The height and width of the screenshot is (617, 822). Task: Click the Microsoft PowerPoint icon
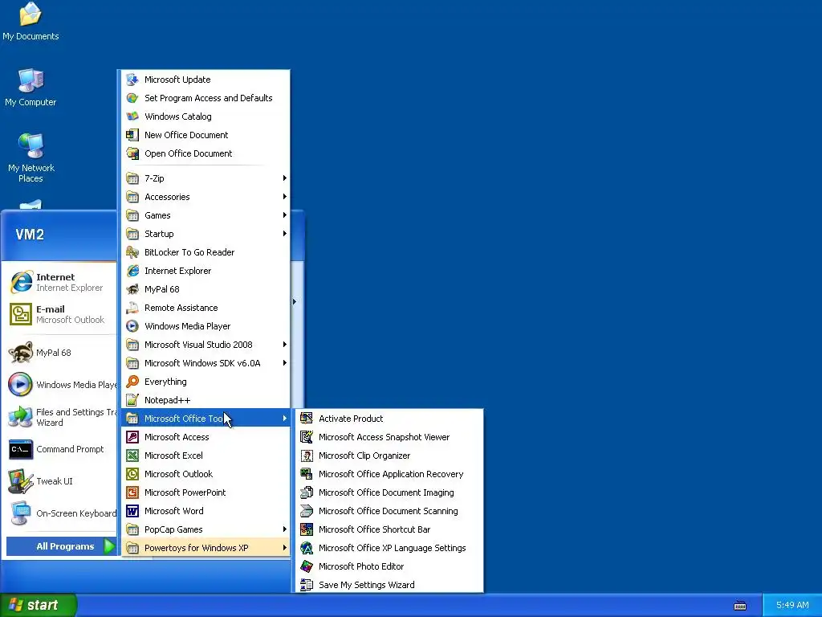(x=132, y=492)
